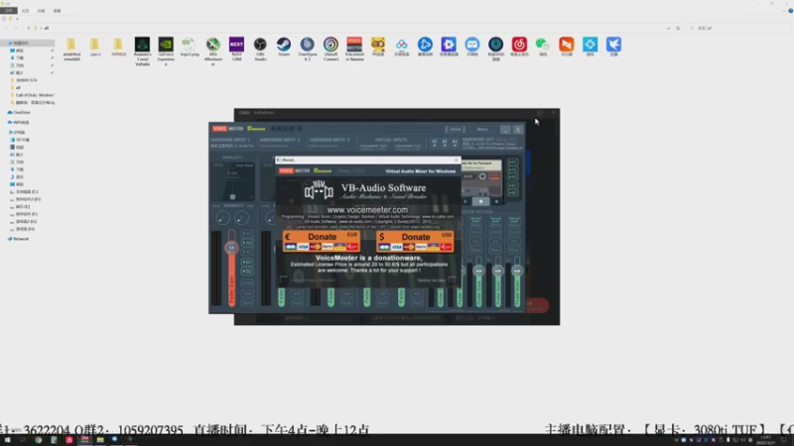
Task: Launch the green WeChat shortcut
Action: 542,47
